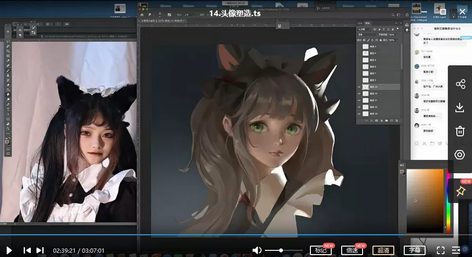The height and width of the screenshot is (257, 472).
Task: Click the add layer mask icon
Action: point(377,121)
